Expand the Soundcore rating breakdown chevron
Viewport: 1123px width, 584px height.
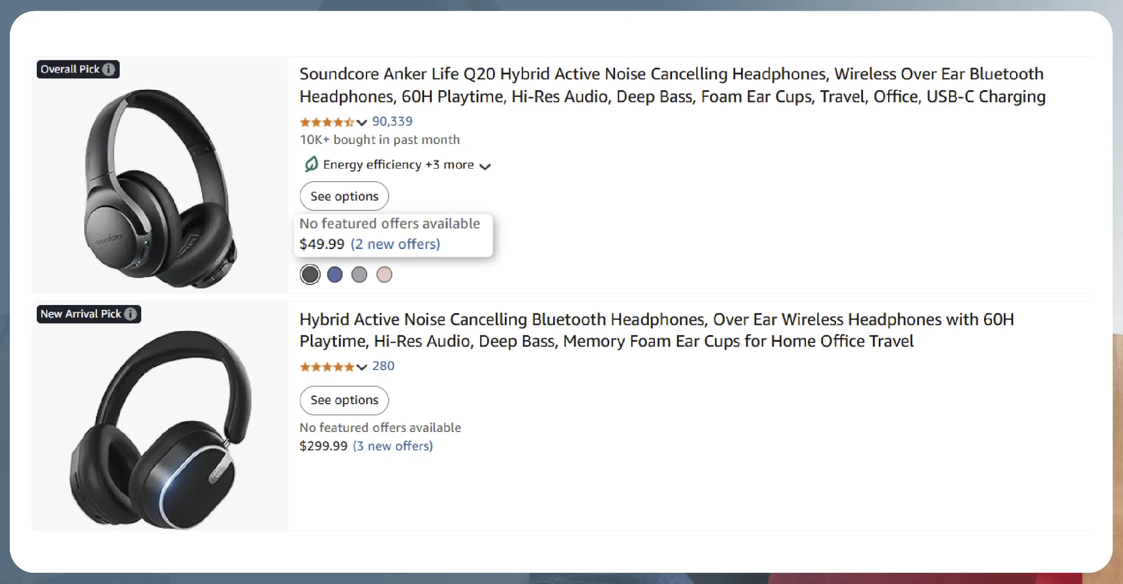click(x=362, y=122)
